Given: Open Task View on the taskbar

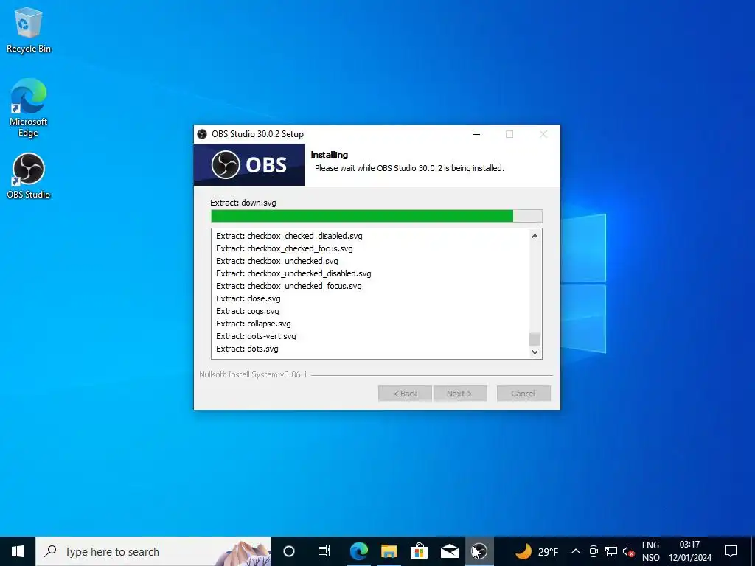Looking at the screenshot, I should point(324,551).
